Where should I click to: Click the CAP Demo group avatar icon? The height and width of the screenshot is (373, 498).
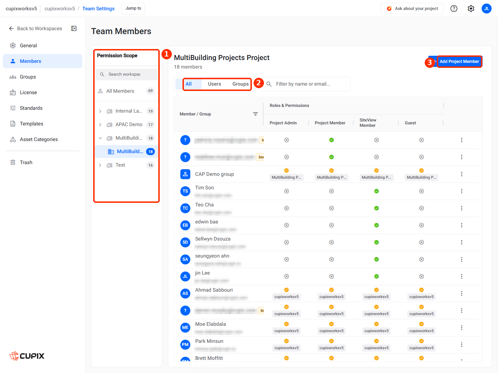[185, 174]
